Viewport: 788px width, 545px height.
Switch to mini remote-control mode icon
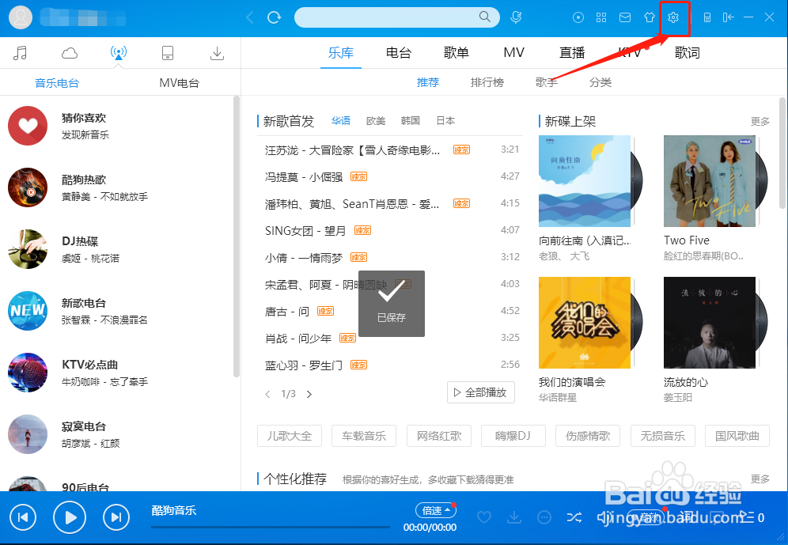[707, 17]
